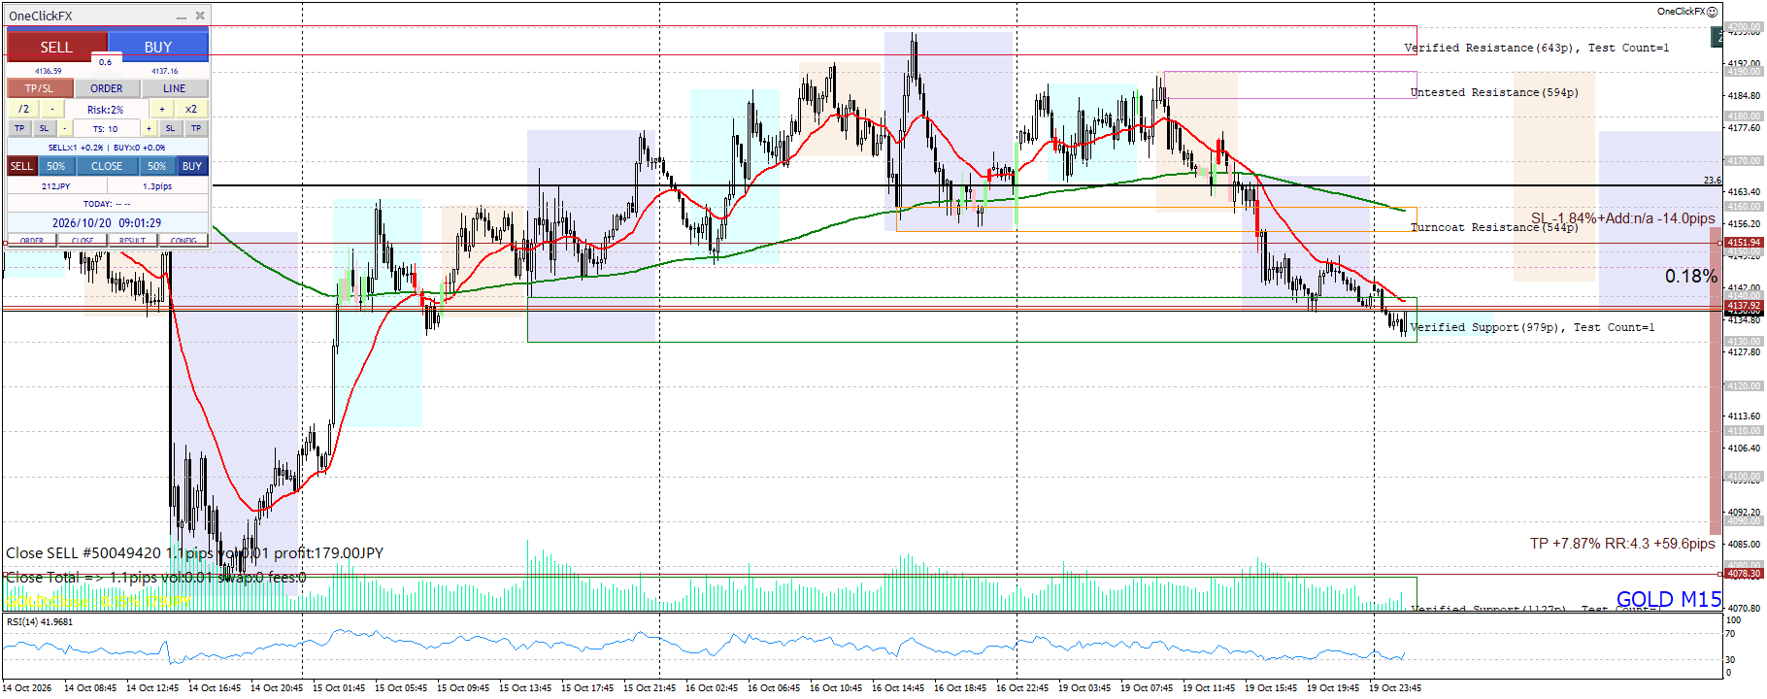The image size is (1767, 699).
Task: Click the SL button left of TS: 10
Action: pyautogui.click(x=44, y=128)
